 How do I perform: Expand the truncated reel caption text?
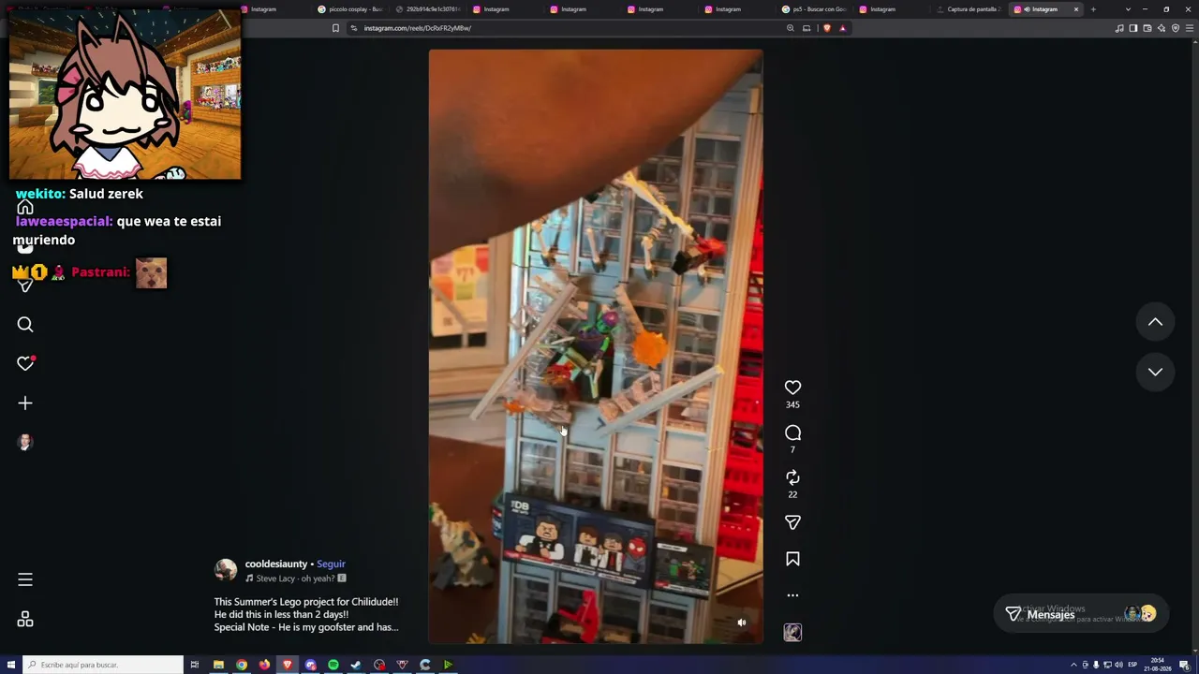[306, 614]
